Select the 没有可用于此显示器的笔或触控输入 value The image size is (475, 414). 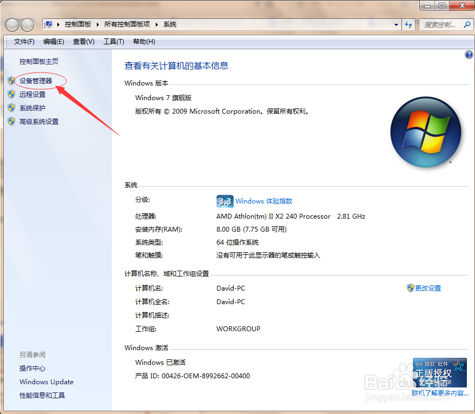[x=268, y=255]
